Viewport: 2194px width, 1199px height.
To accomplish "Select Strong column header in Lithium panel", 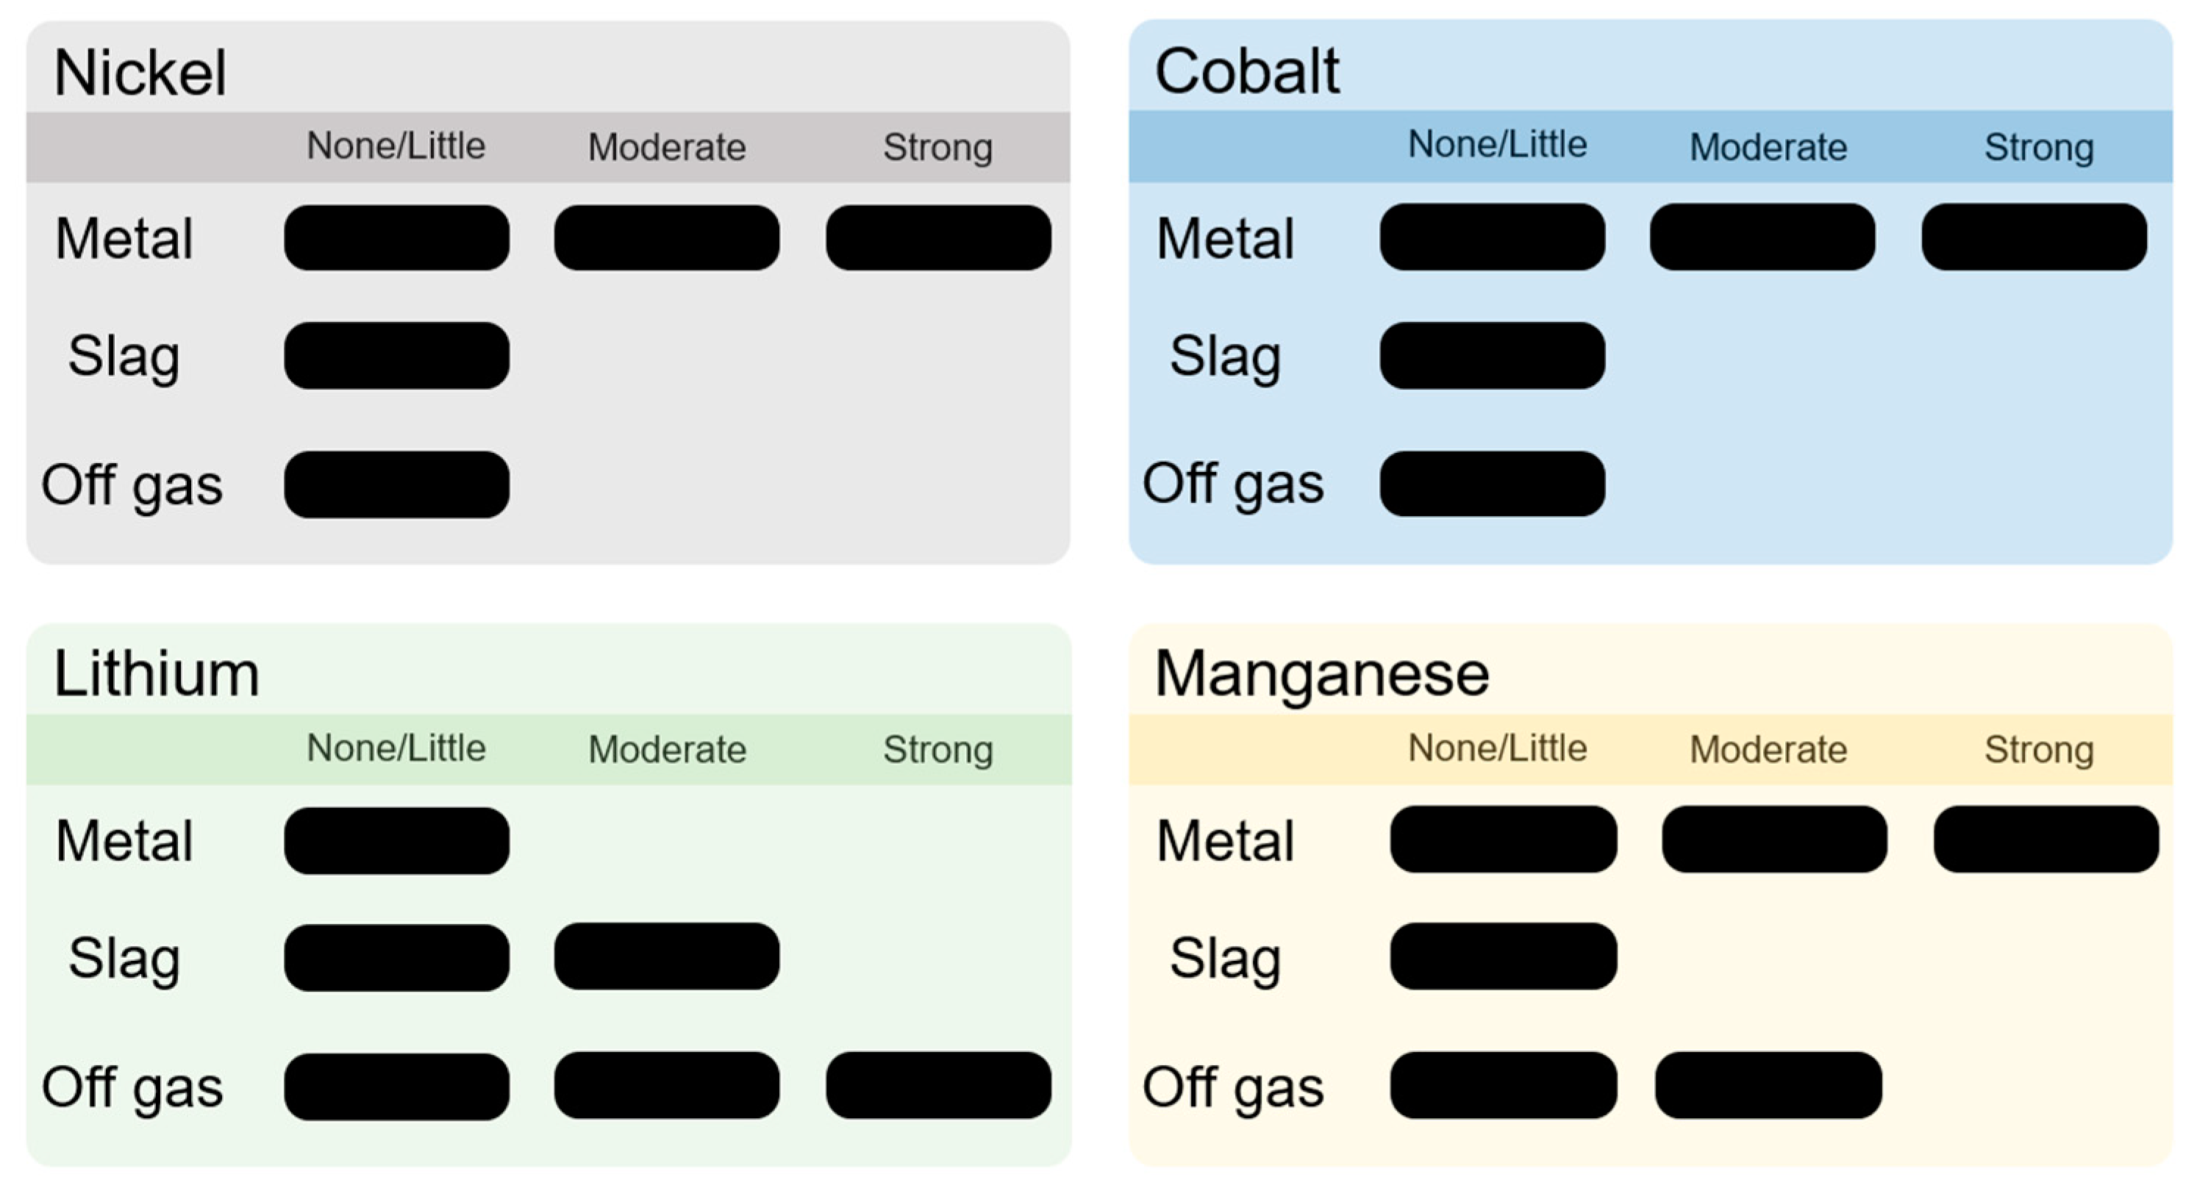I will (937, 749).
